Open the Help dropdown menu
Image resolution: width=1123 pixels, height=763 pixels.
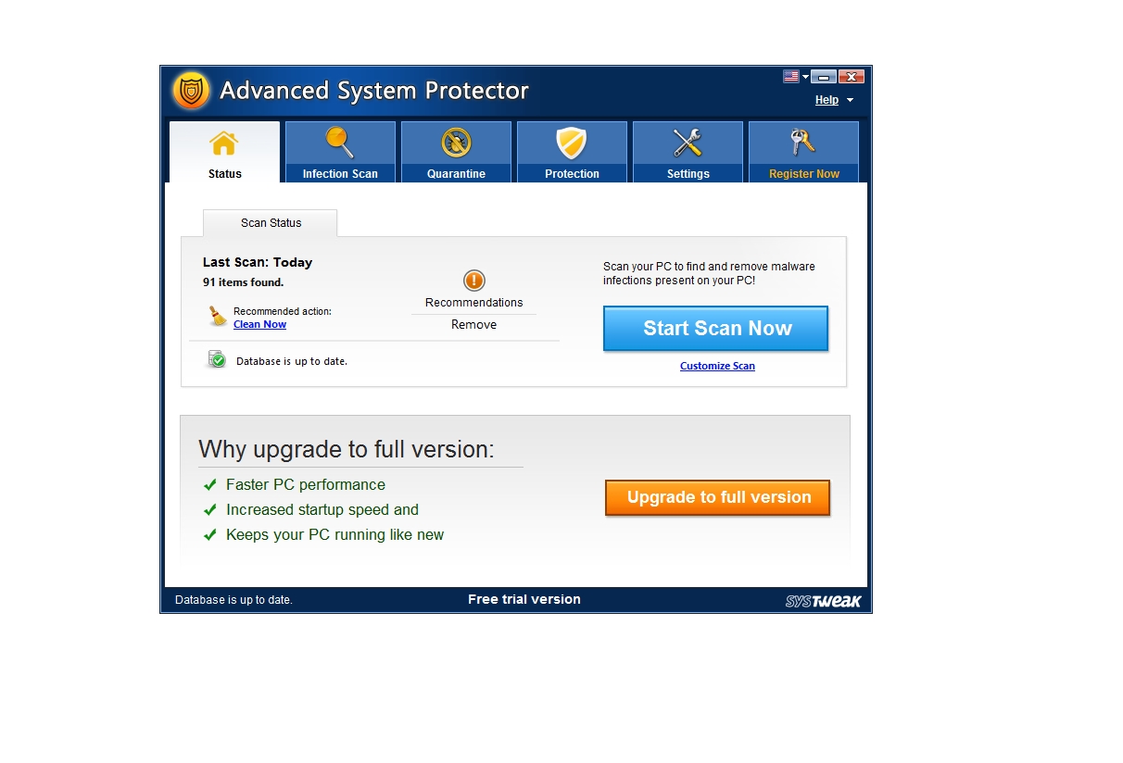tap(826, 100)
